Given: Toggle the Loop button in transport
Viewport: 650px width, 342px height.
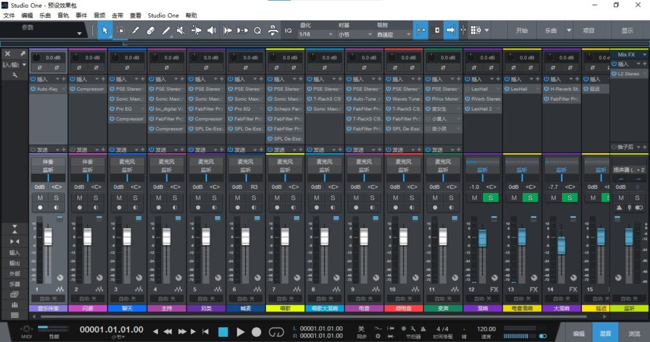Looking at the screenshot, I should [x=276, y=331].
